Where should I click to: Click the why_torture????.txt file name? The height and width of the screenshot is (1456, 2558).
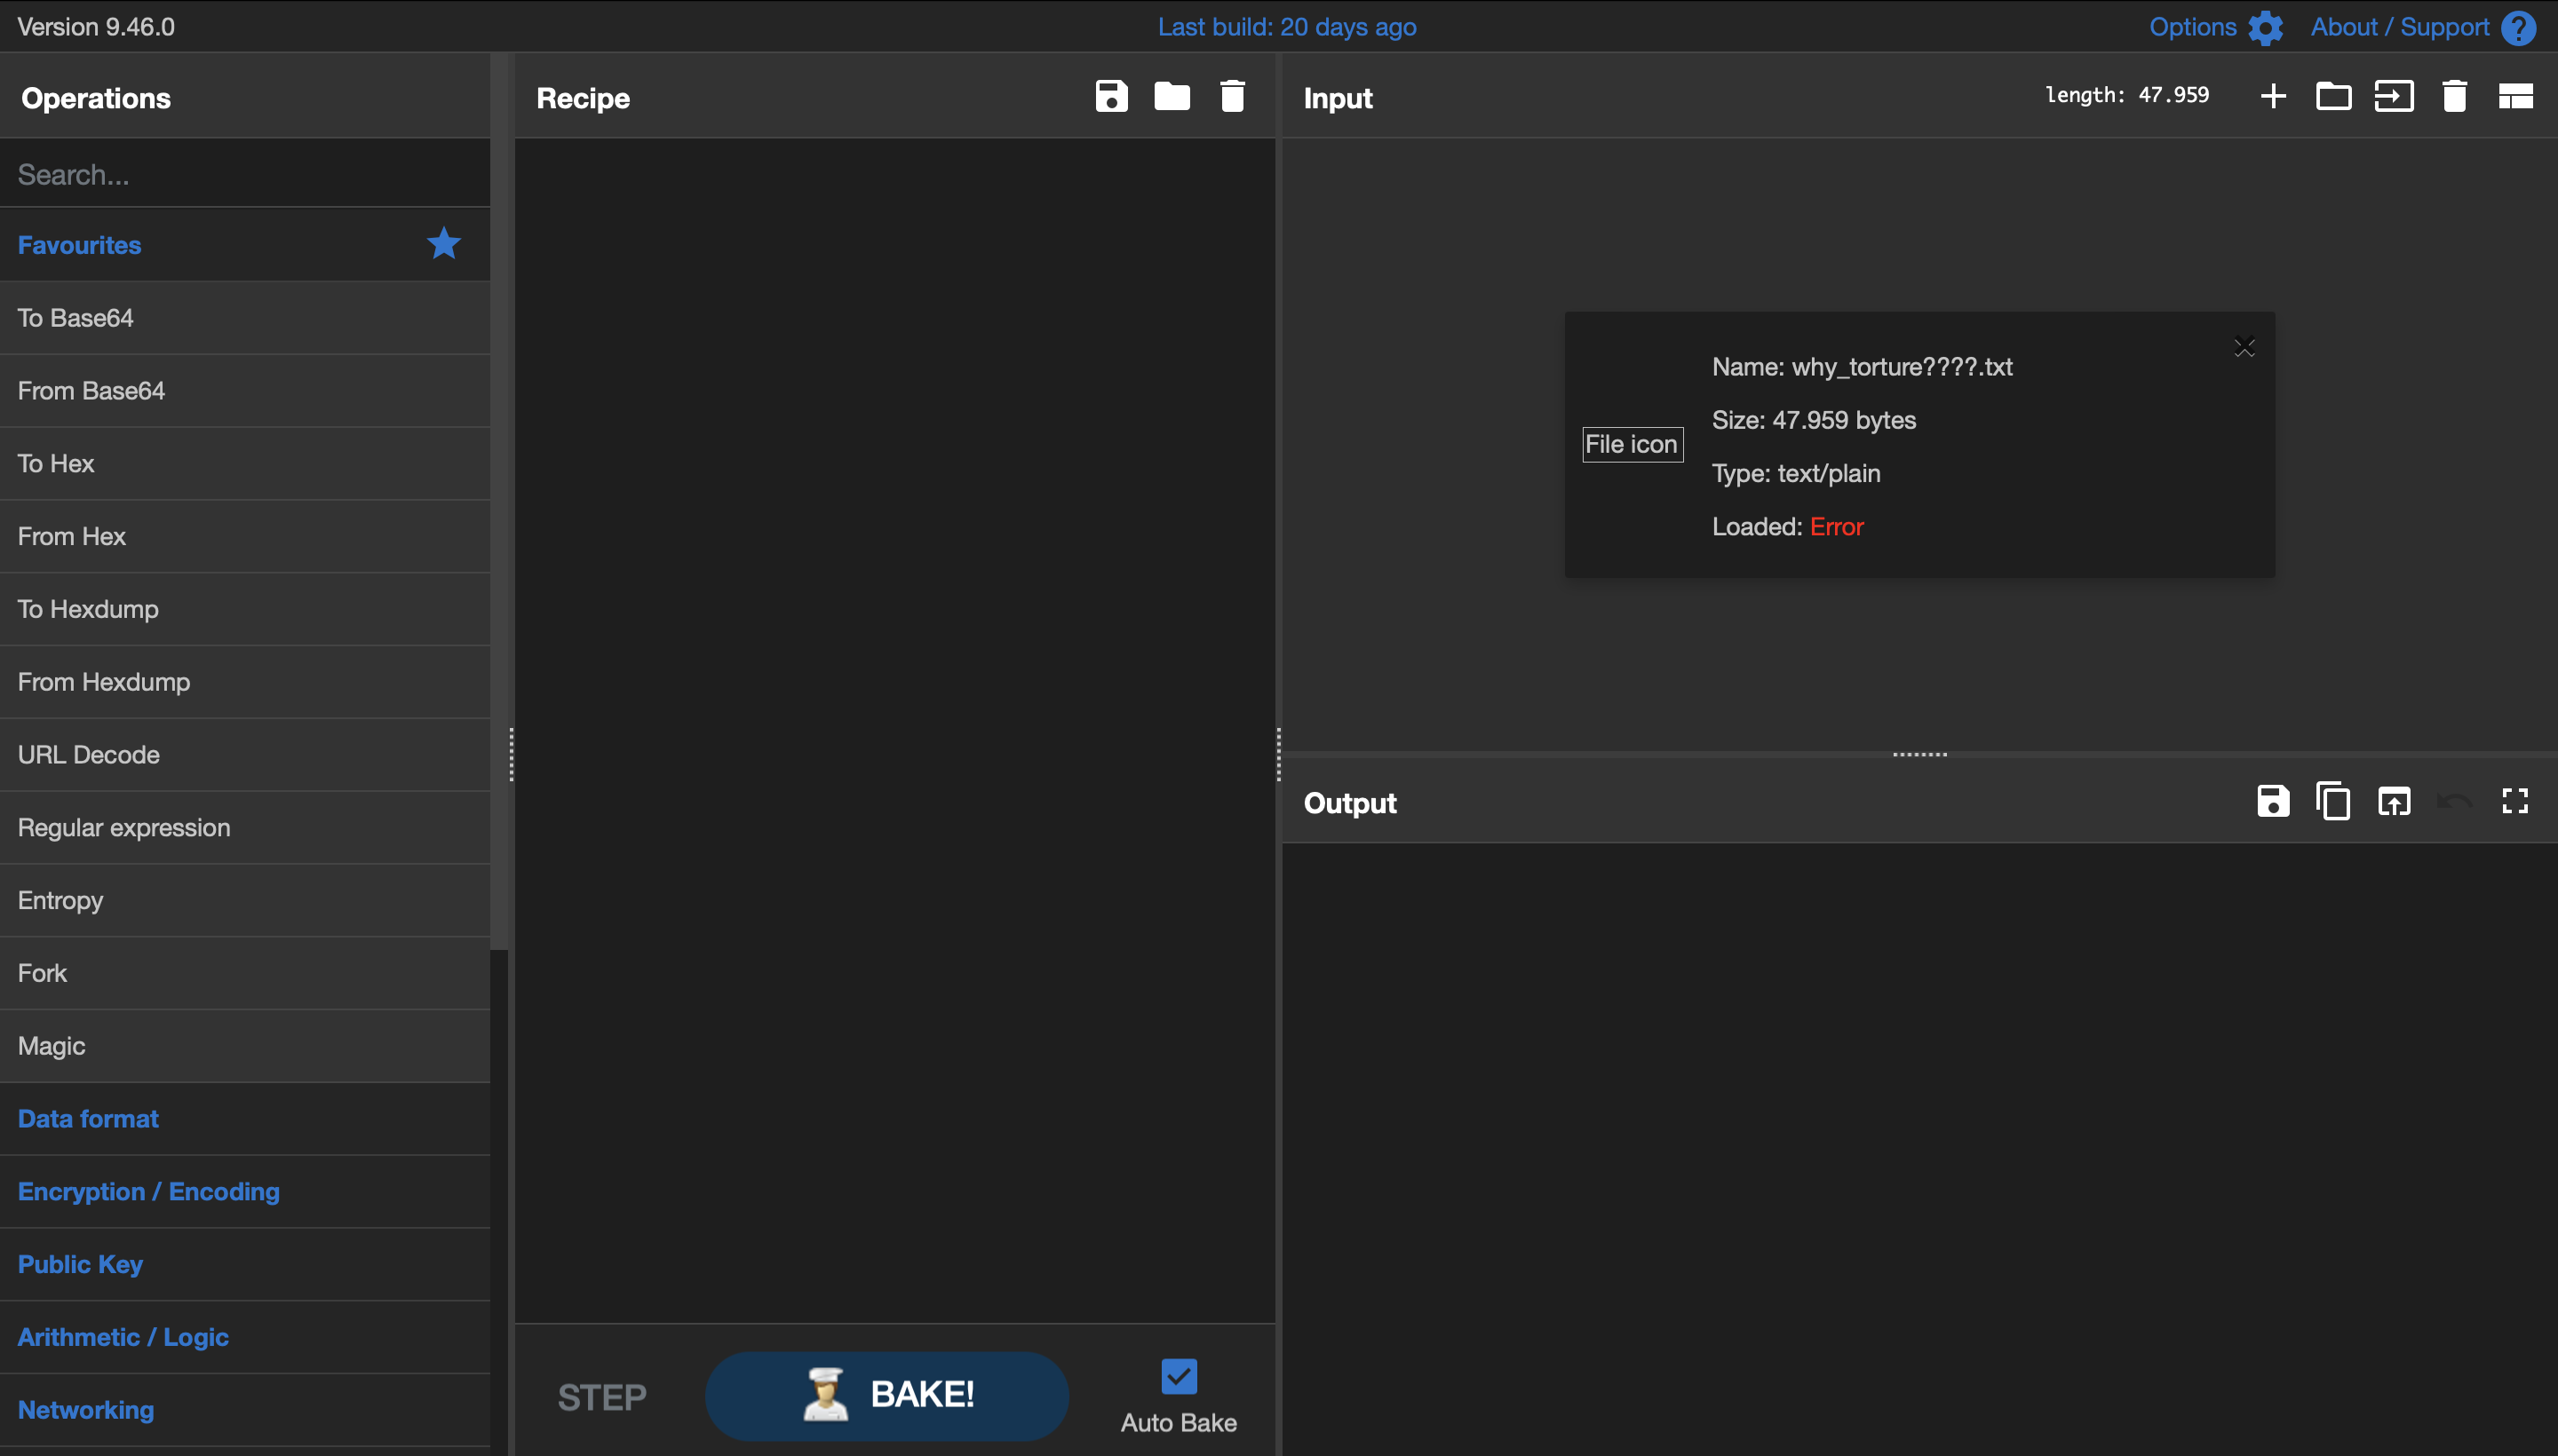click(1902, 367)
